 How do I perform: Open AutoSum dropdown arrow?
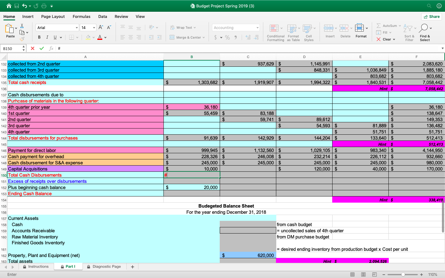[400, 26]
